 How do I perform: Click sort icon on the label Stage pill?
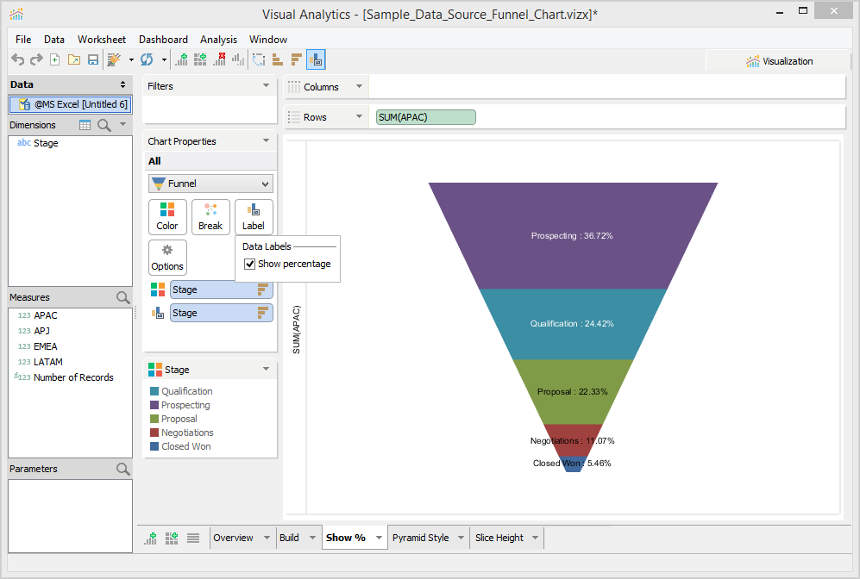263,313
